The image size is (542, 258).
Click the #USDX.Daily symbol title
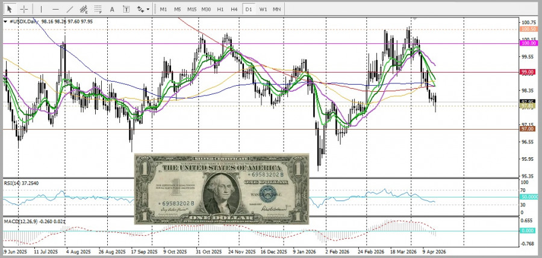(x=23, y=22)
